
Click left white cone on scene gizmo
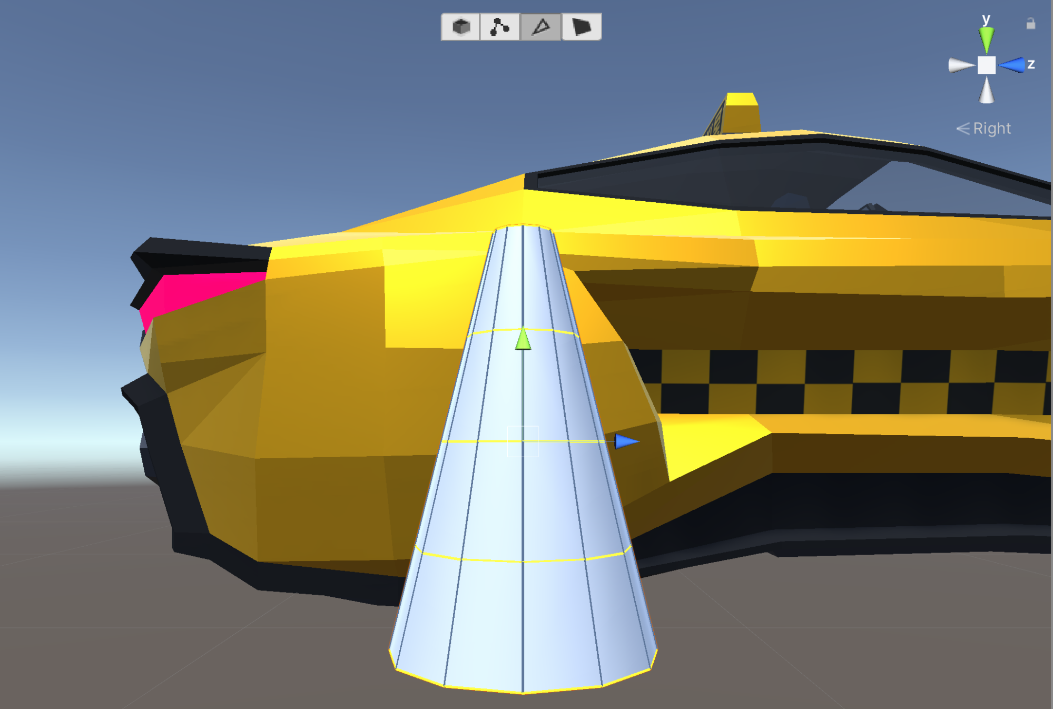click(x=960, y=65)
